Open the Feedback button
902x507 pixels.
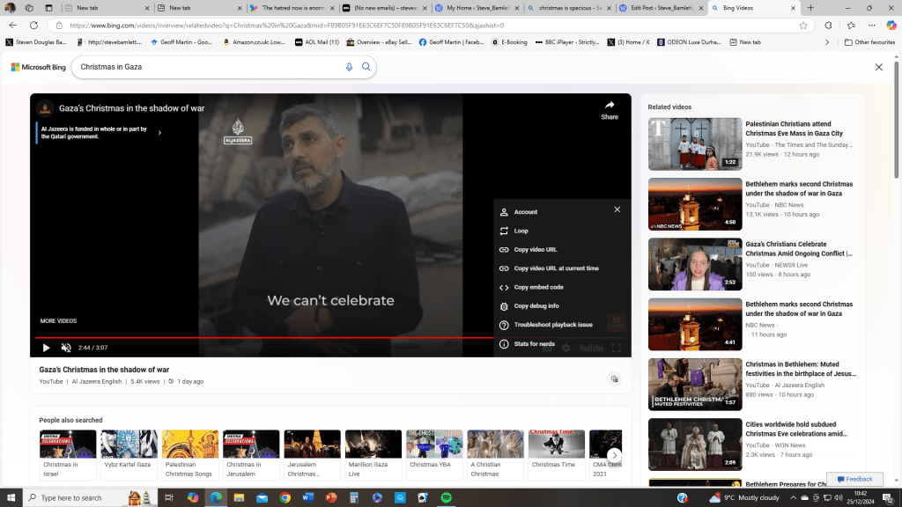[854, 479]
